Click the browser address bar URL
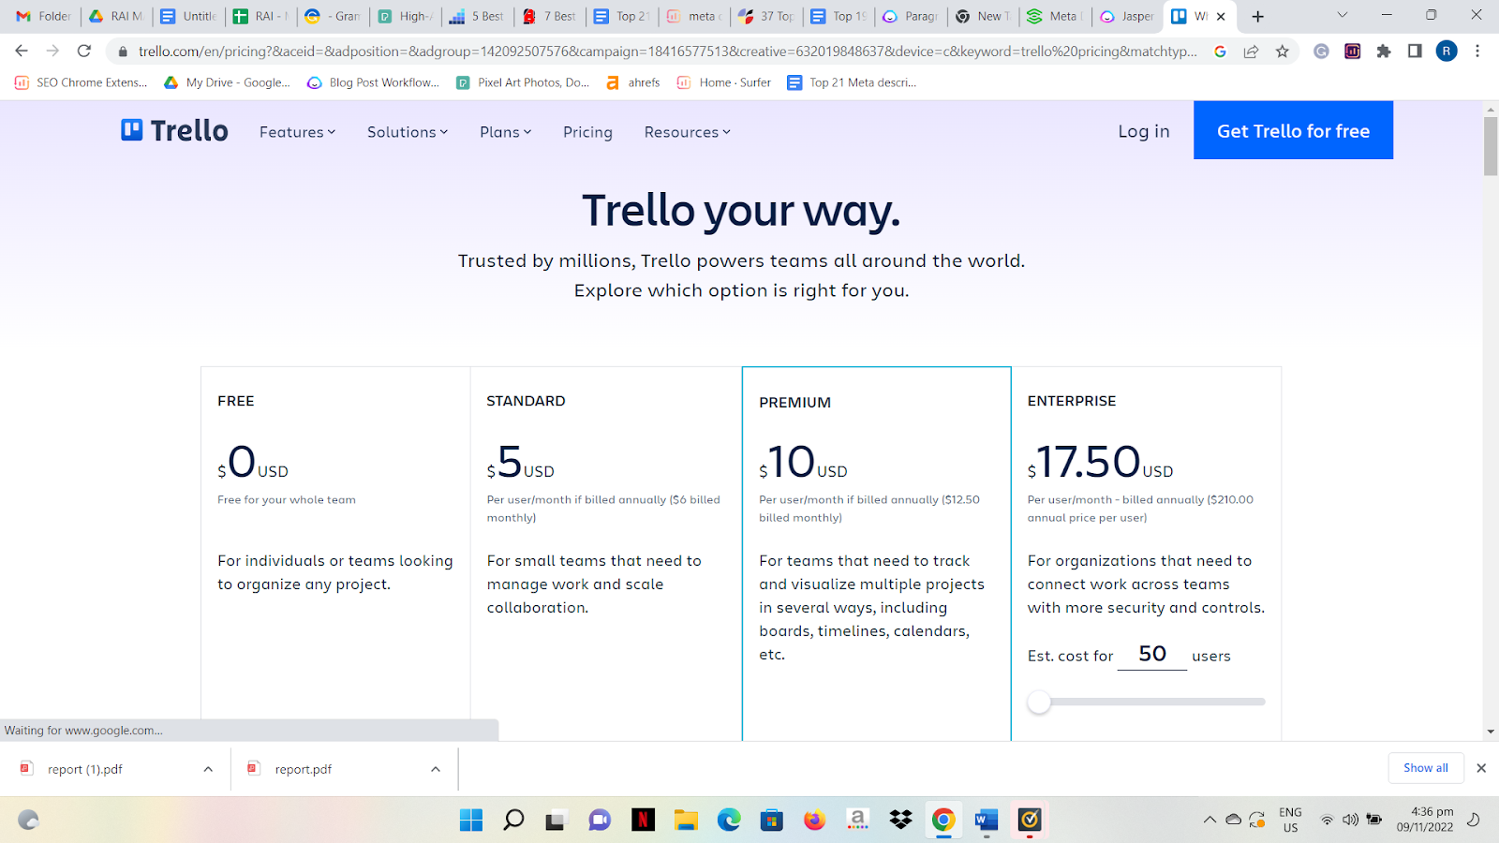Image resolution: width=1499 pixels, height=843 pixels. [667, 52]
